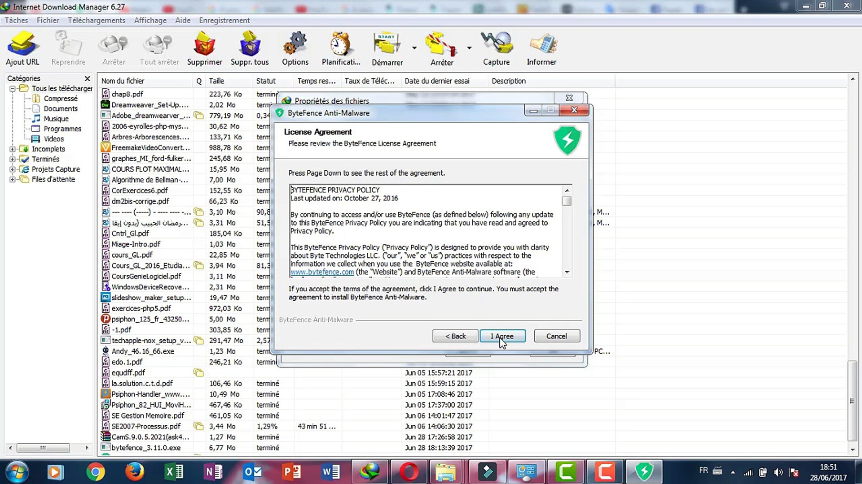Open the Démarrer queue dropdown arrow
This screenshot has height=484, width=862.
pyautogui.click(x=414, y=48)
